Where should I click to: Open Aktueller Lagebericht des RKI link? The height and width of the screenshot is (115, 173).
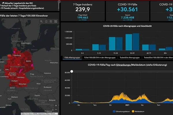tap(18, 3)
